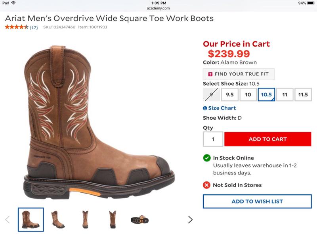Open the Size Chart info icon

tap(204, 108)
